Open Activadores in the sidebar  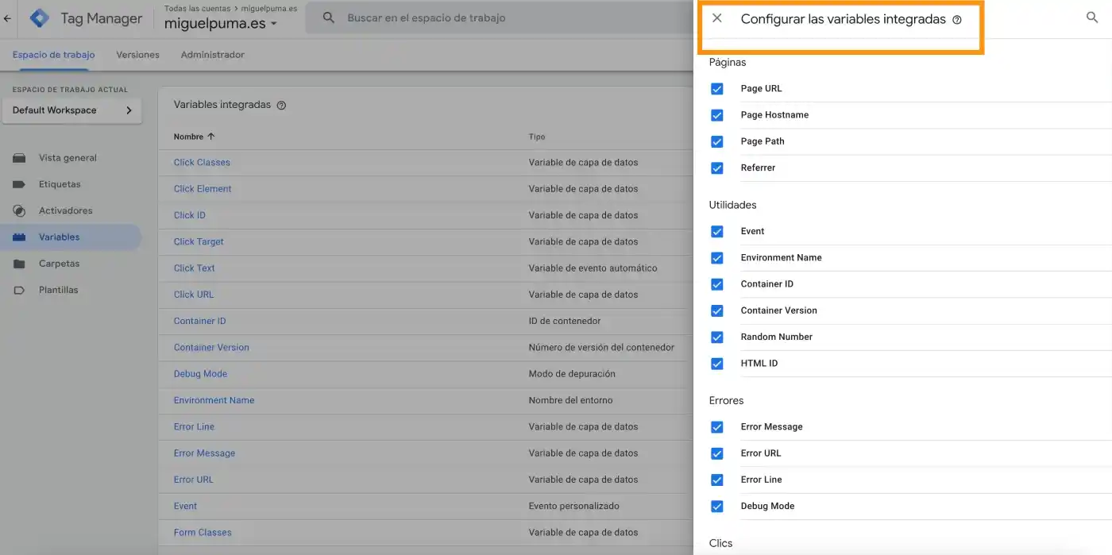pyautogui.click(x=65, y=210)
